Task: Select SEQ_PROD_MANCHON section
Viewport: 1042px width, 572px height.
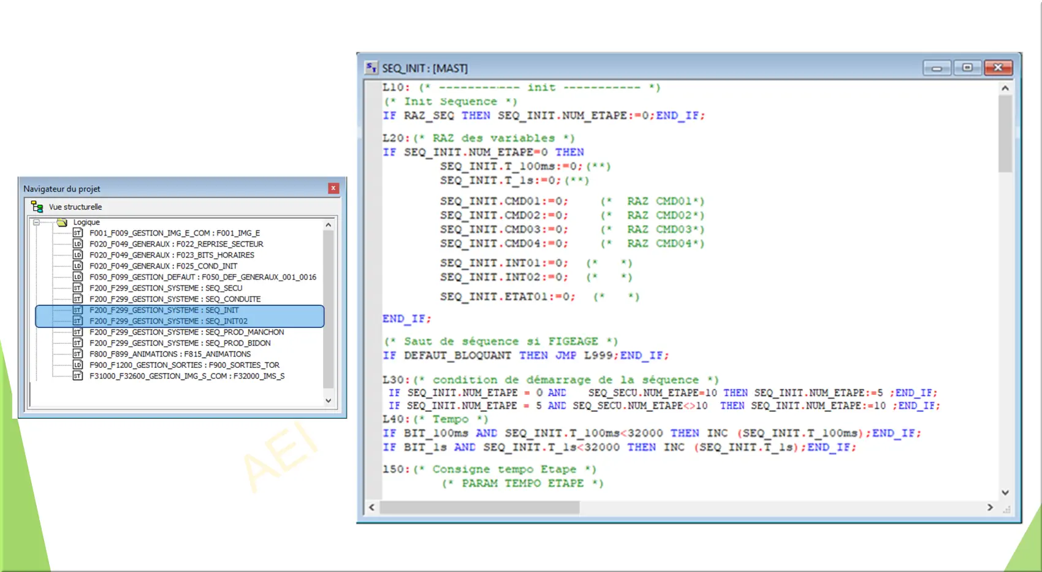Action: pos(187,332)
